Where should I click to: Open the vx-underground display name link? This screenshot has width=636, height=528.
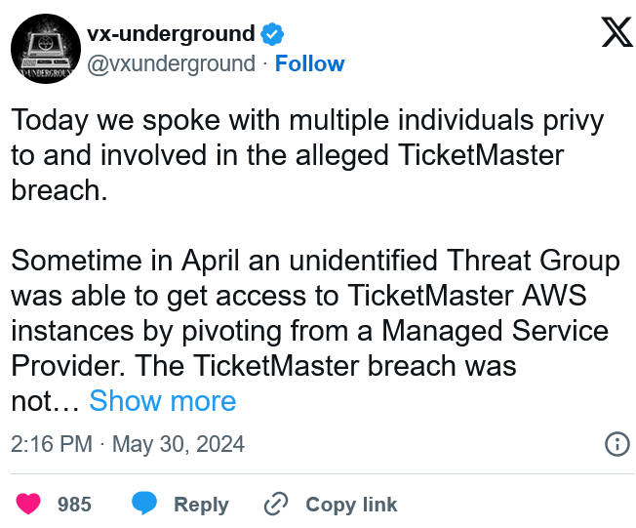[171, 33]
